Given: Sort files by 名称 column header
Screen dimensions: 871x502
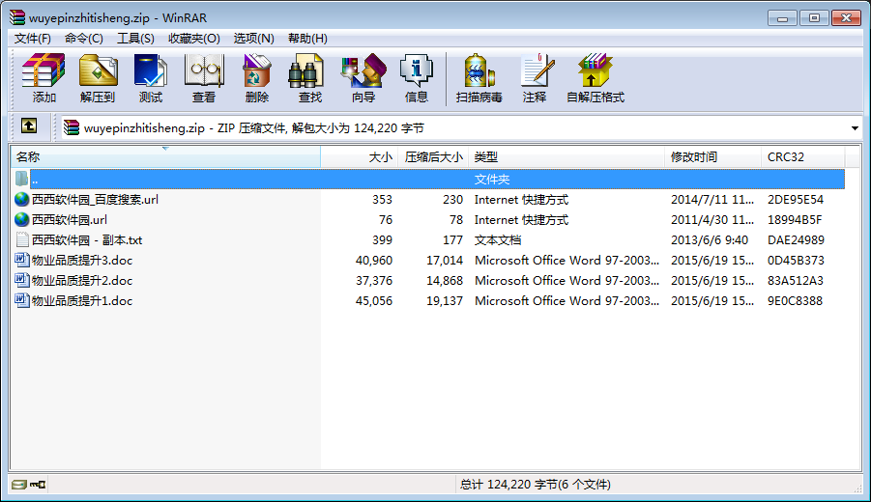Looking at the screenshot, I should pyautogui.click(x=165, y=157).
